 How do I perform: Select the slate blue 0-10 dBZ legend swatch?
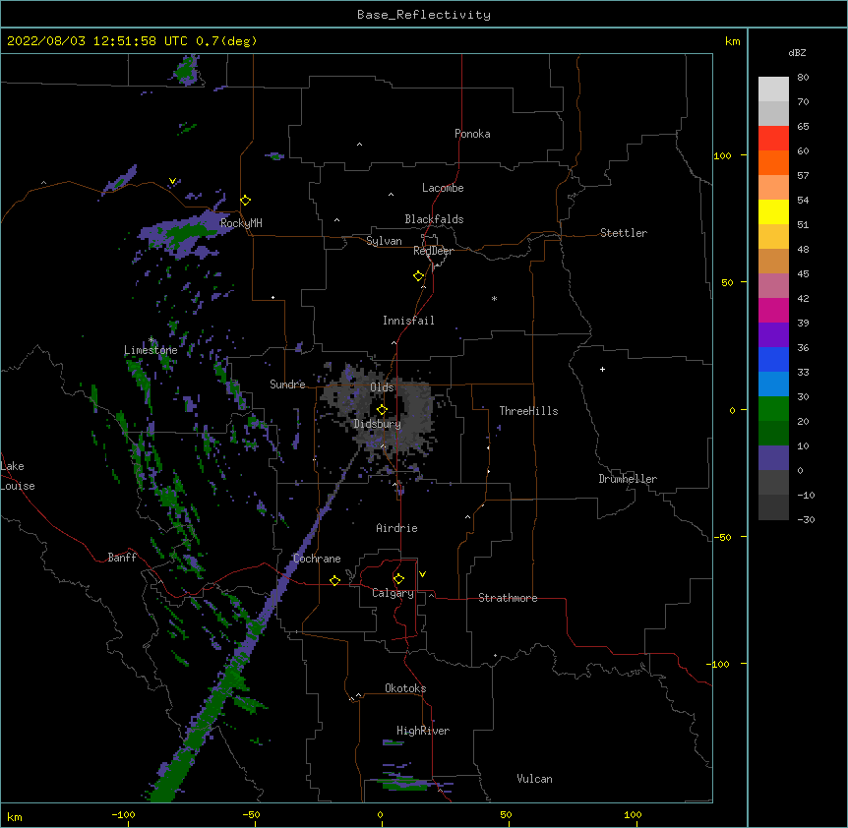[773, 458]
